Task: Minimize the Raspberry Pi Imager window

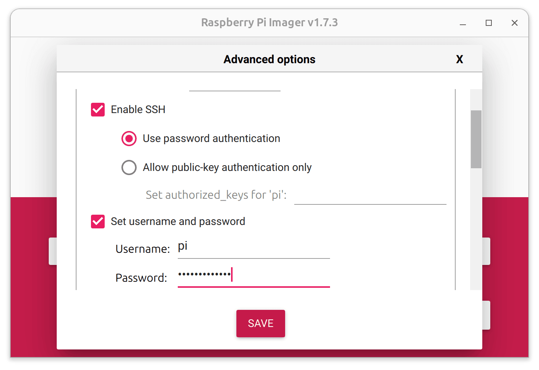Action: click(x=463, y=24)
